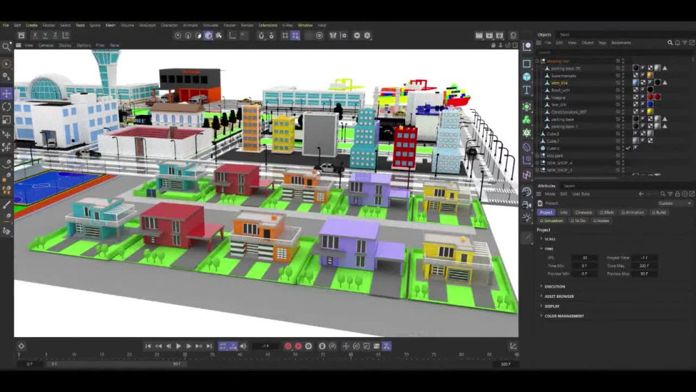Expand the NEW_SHOP_4 tree node
The height and width of the screenshot is (392, 696).
537,163
